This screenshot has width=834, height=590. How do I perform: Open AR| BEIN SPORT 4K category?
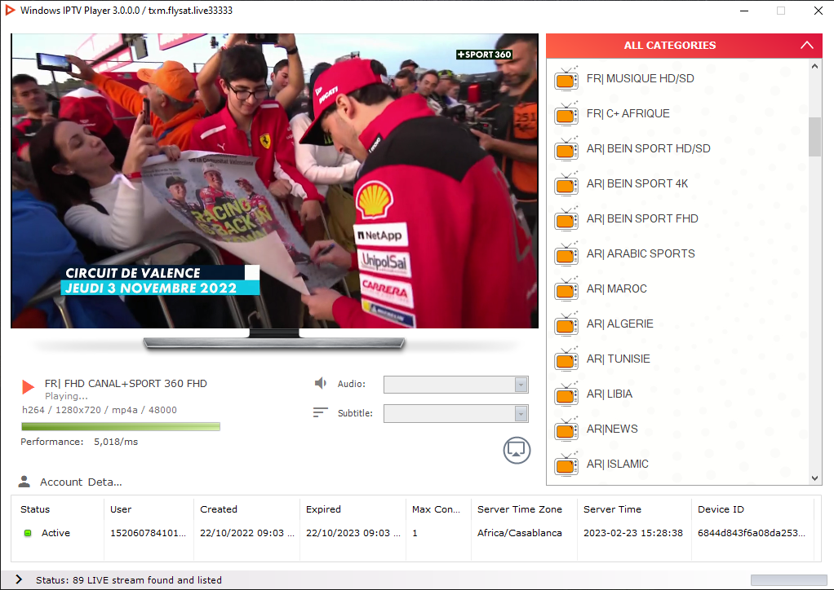(x=637, y=183)
